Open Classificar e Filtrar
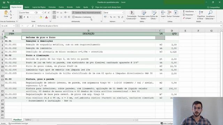The image size is (223, 125). click(x=201, y=15)
